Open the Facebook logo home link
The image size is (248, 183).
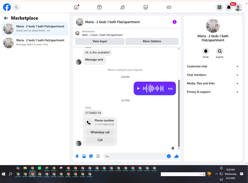tap(7, 7)
